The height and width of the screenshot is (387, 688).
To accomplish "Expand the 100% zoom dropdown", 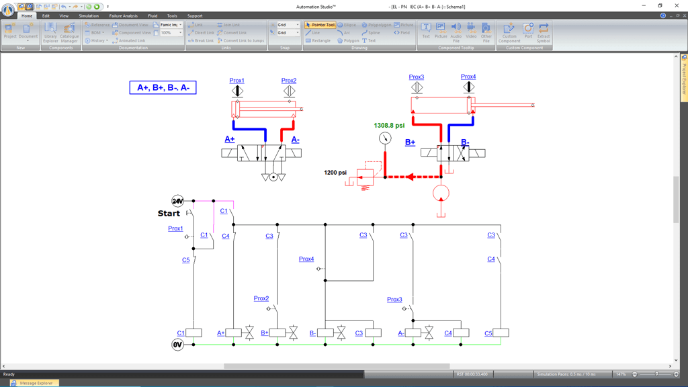I will [180, 33].
